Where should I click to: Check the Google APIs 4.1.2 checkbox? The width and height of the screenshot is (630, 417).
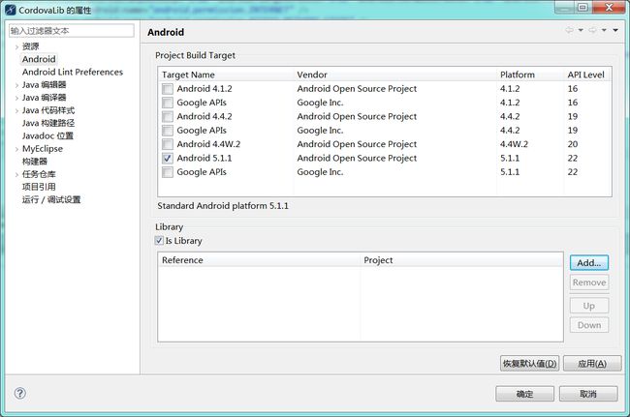(x=168, y=103)
